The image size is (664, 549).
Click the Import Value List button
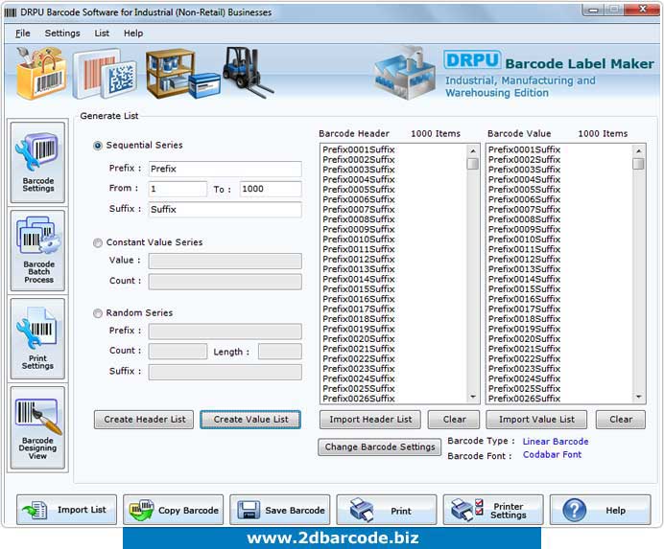[x=537, y=420]
